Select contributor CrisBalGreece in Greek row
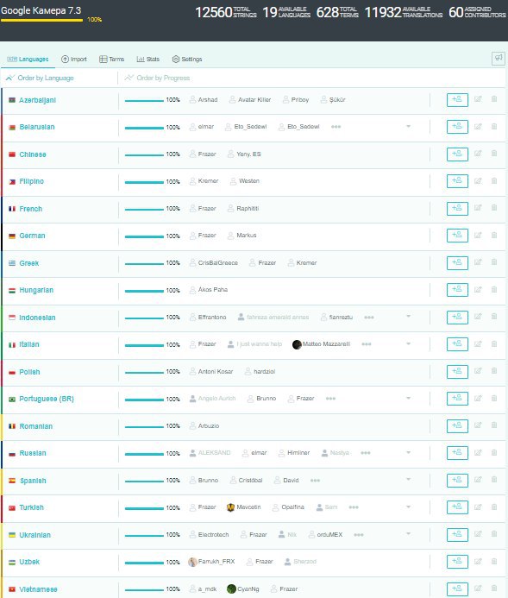Image resolution: width=508 pixels, height=598 pixels. coord(214,263)
